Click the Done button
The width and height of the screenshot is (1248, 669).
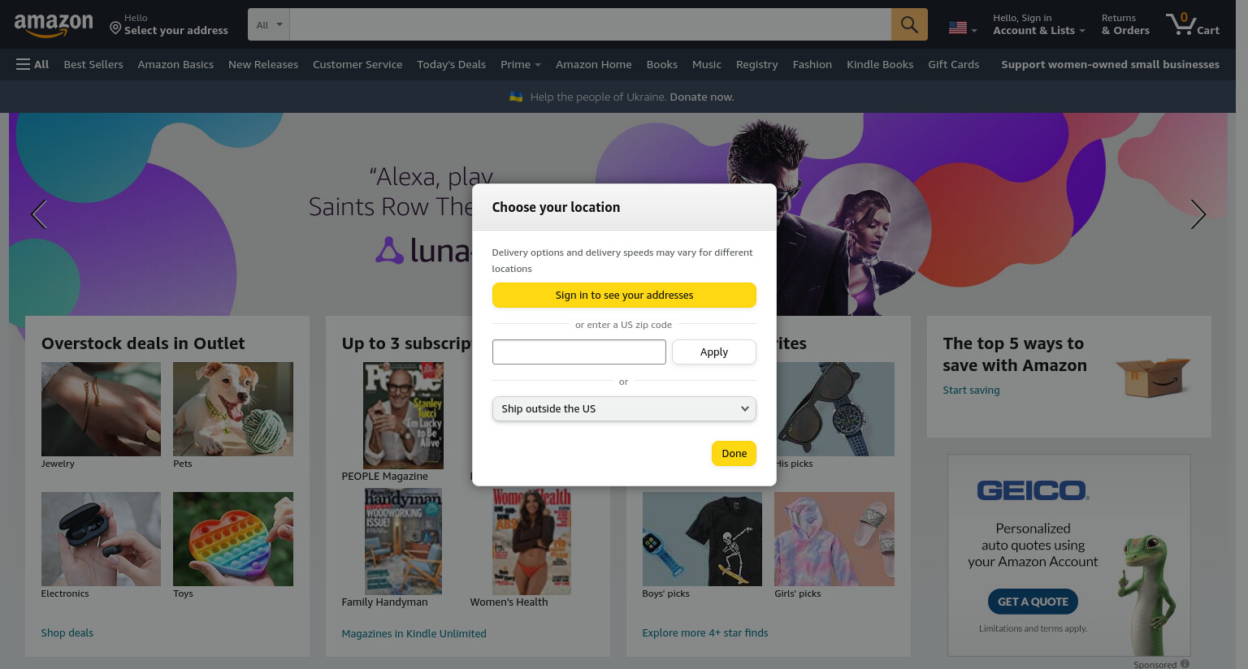[734, 453]
